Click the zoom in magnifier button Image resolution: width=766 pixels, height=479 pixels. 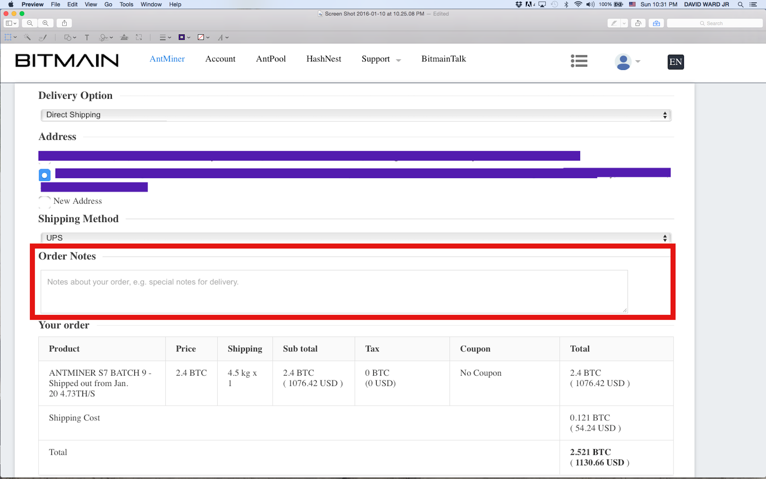(45, 23)
